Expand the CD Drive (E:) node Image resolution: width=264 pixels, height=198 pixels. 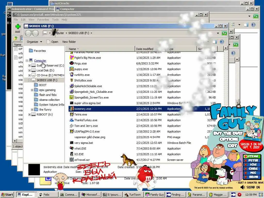29,75
